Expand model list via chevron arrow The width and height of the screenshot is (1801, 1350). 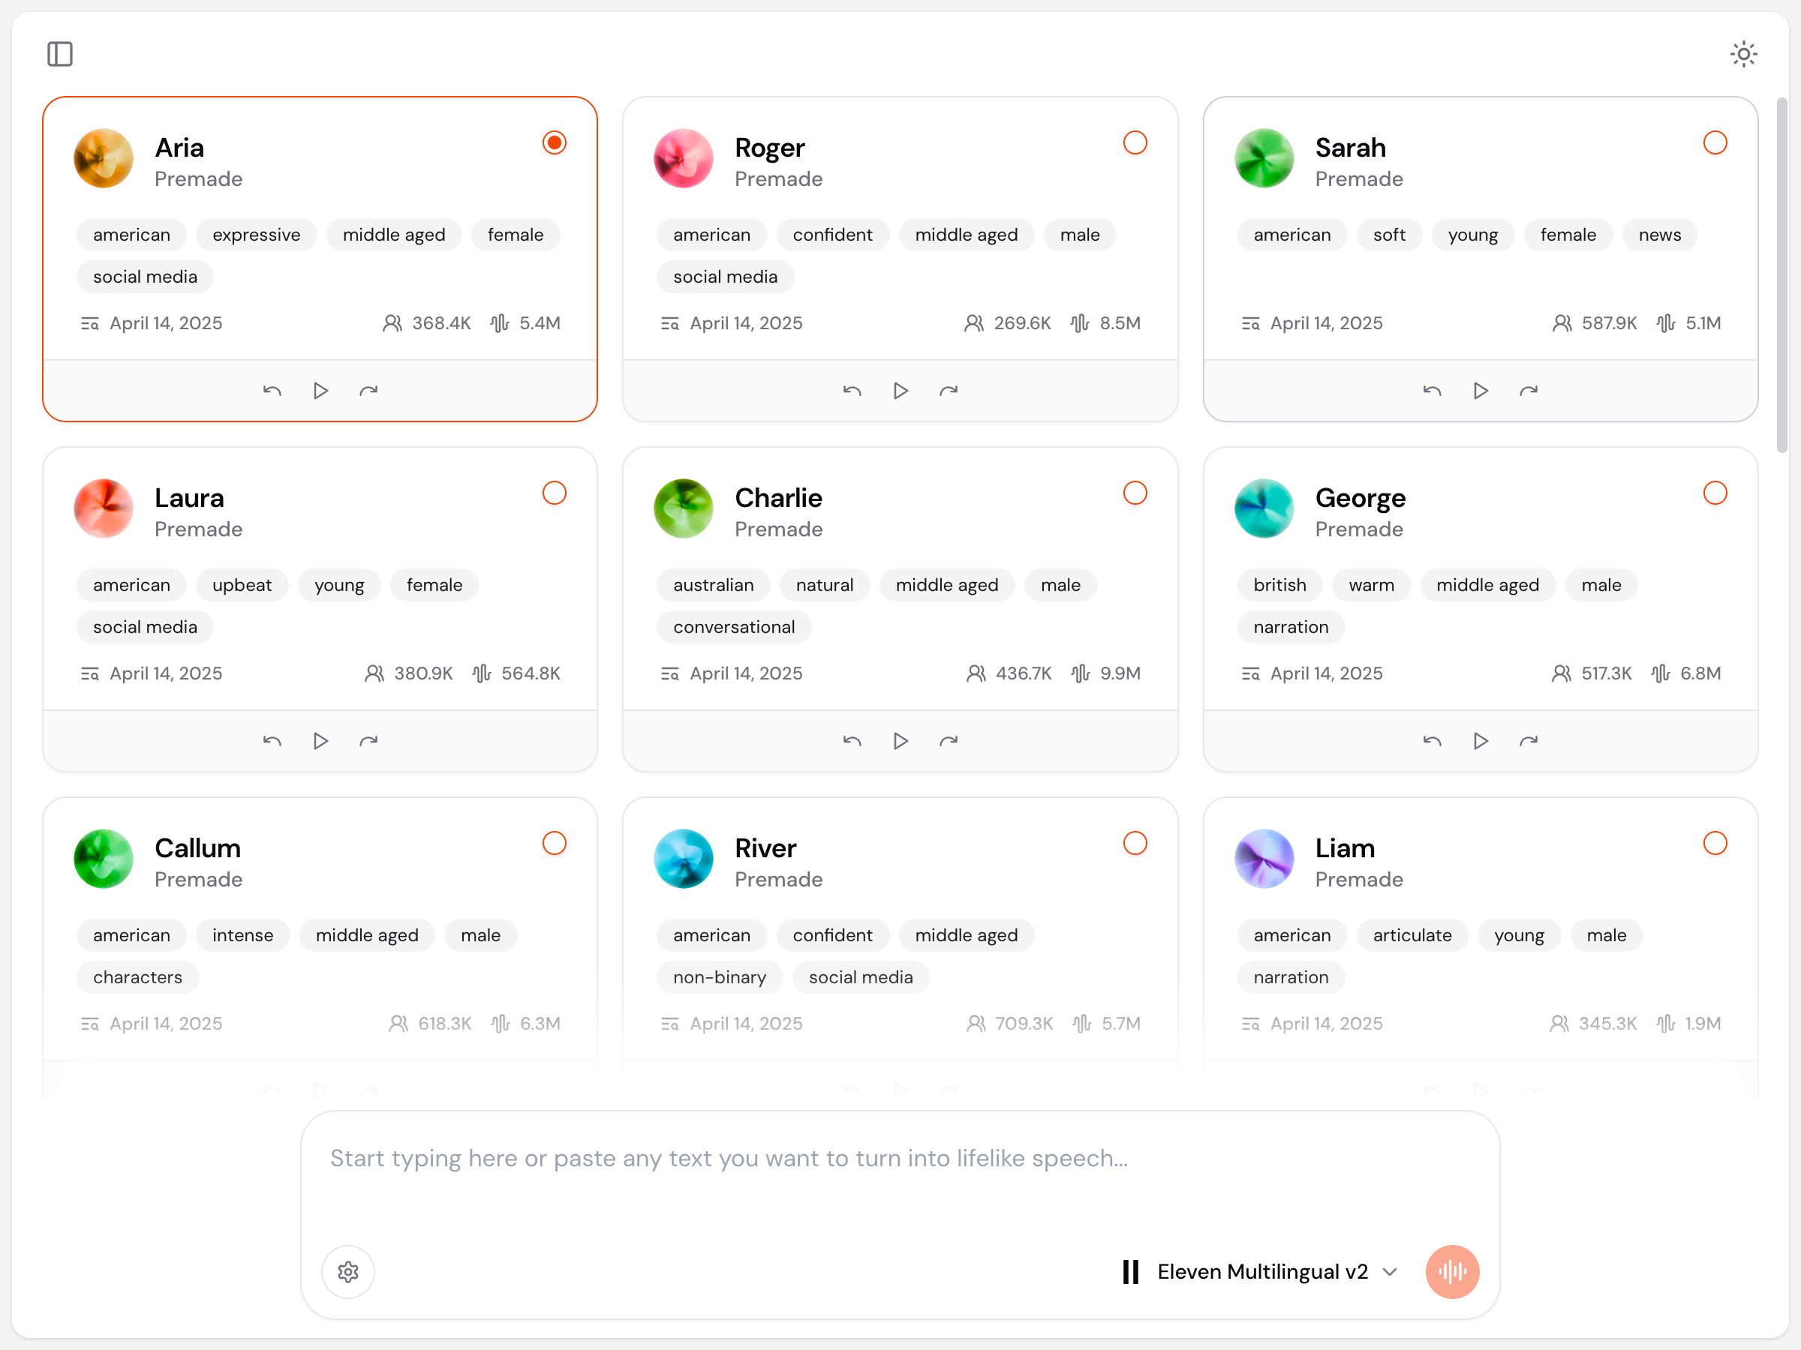pyautogui.click(x=1390, y=1271)
